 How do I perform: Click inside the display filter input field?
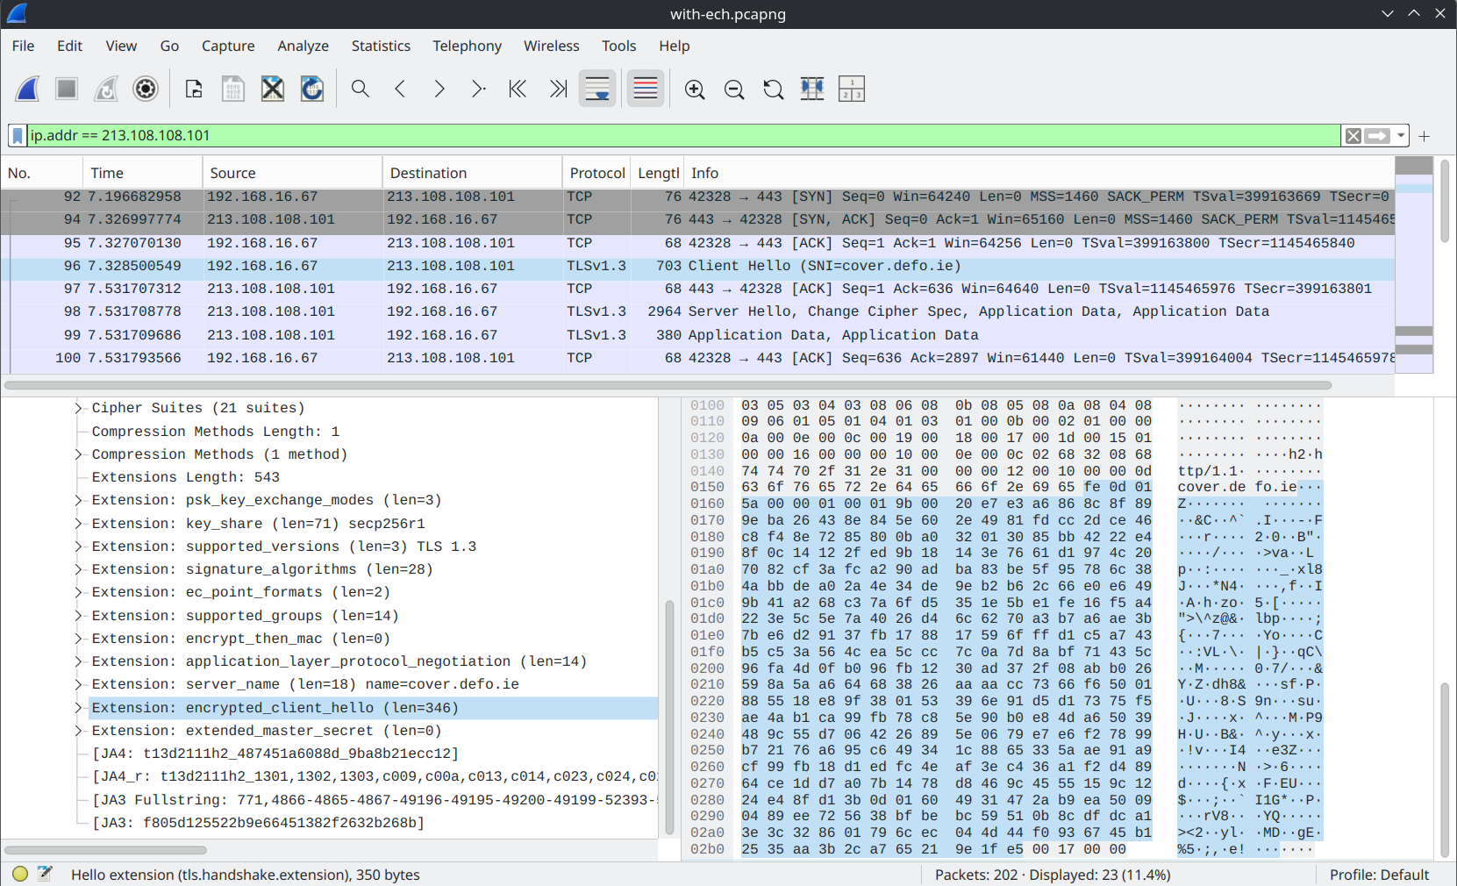click(614, 135)
